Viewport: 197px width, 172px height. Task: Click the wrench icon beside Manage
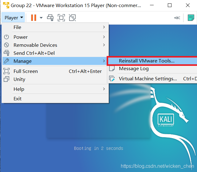[x=6, y=61]
